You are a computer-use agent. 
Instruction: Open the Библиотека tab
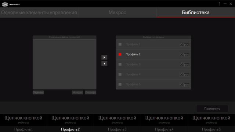[x=196, y=12]
